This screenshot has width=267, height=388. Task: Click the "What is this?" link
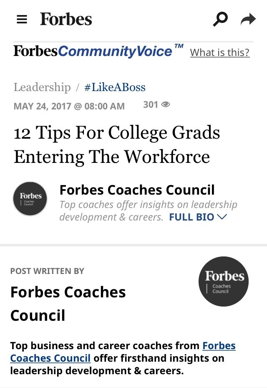[x=219, y=53]
